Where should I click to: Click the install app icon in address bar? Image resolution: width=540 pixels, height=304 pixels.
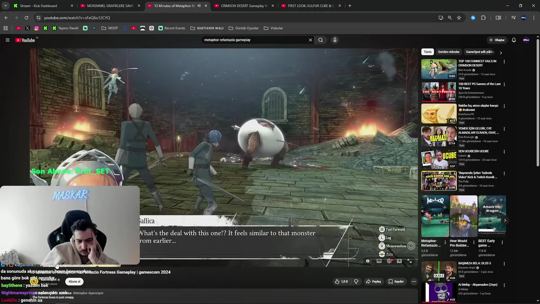[x=441, y=18]
